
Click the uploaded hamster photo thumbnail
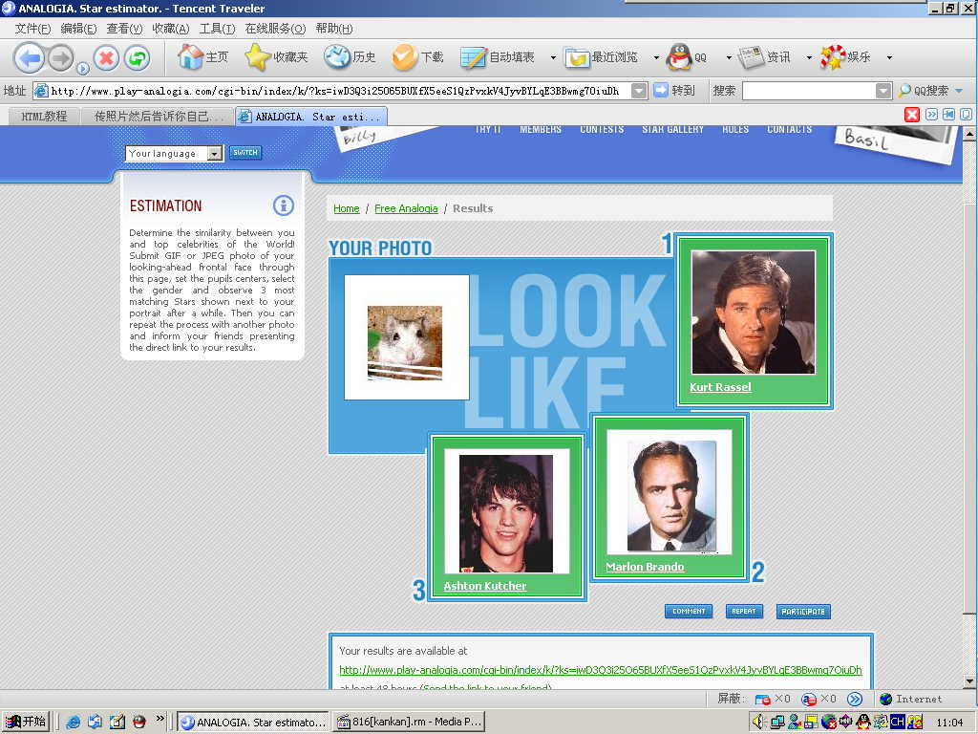[405, 343]
